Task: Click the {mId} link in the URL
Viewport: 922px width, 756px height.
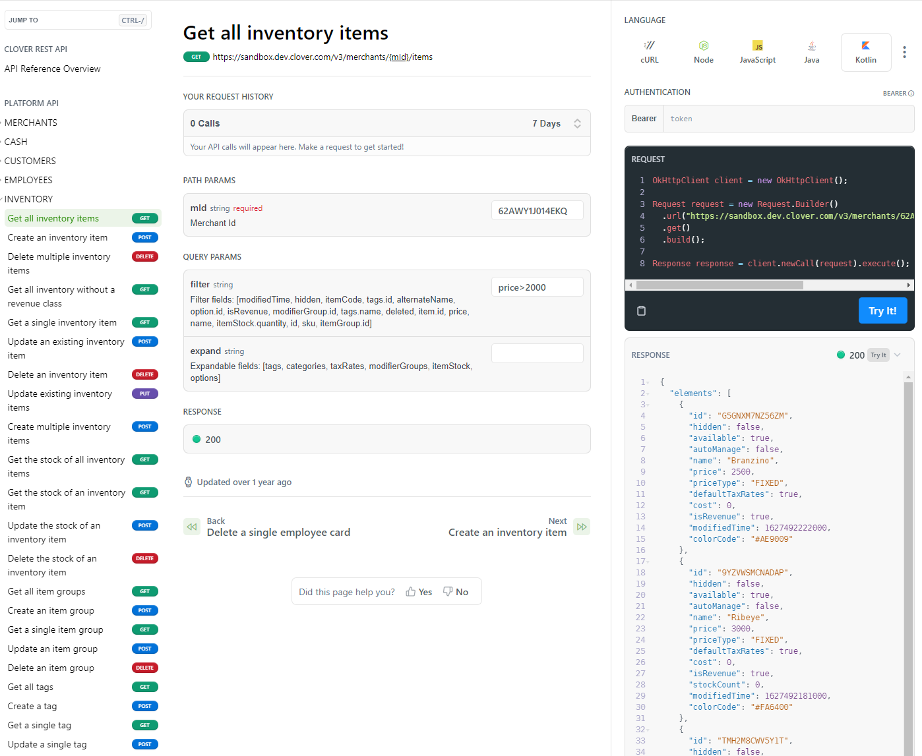Action: coord(398,57)
